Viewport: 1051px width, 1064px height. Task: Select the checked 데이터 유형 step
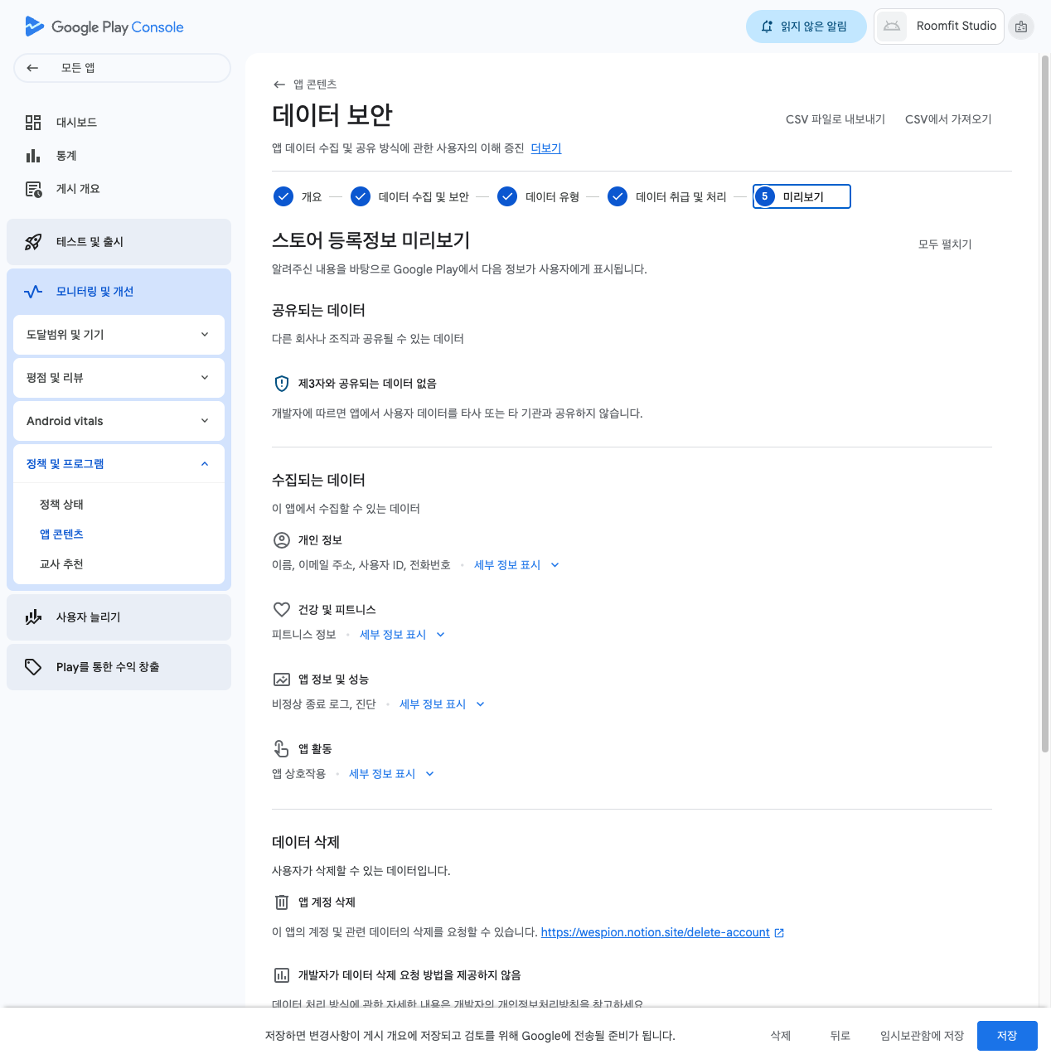[x=507, y=196]
